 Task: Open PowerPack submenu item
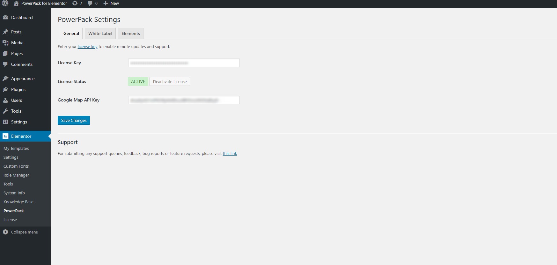(x=14, y=211)
